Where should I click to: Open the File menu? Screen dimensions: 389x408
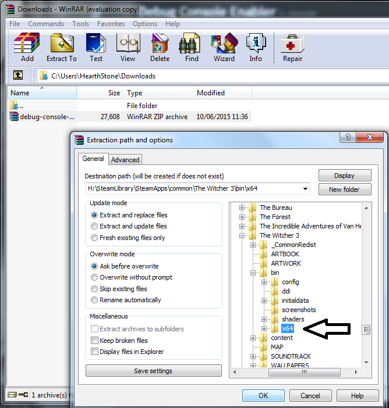coord(15,24)
